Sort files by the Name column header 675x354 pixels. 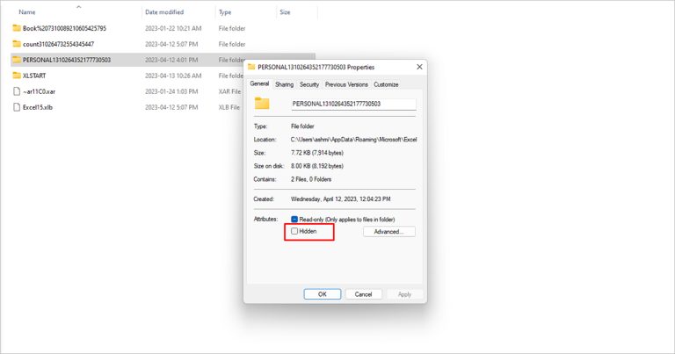[27, 12]
